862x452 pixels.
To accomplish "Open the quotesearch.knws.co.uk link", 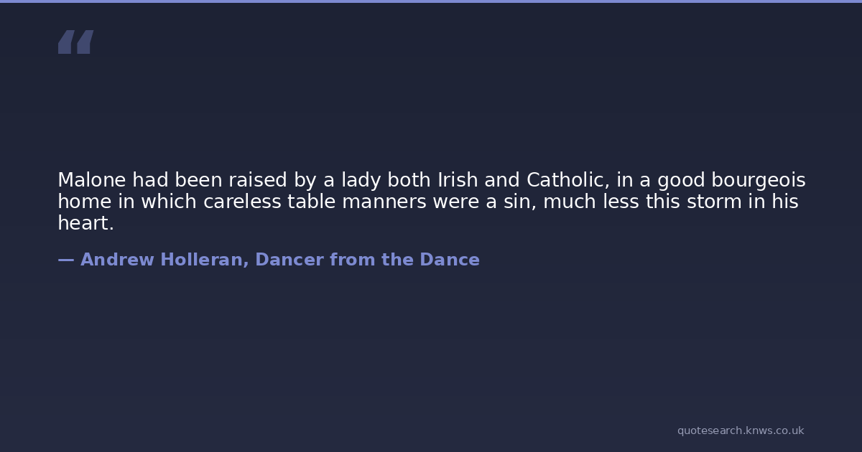I will point(740,430).
